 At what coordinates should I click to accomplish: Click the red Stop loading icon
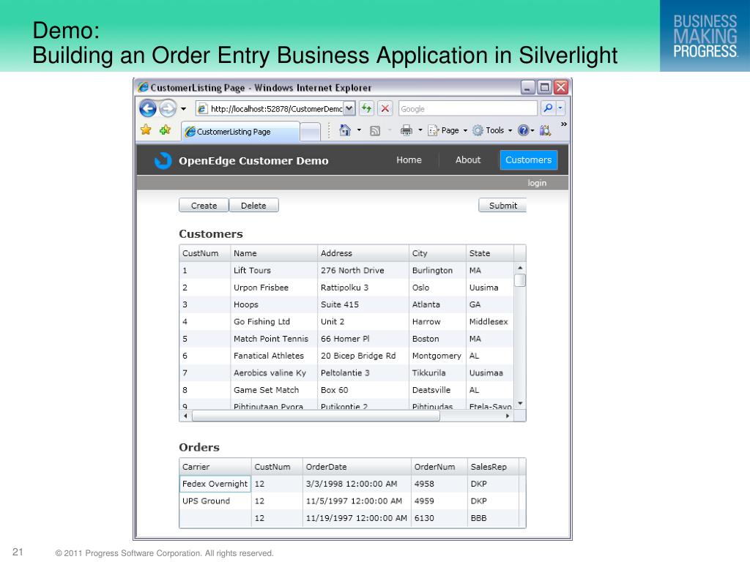[385, 108]
